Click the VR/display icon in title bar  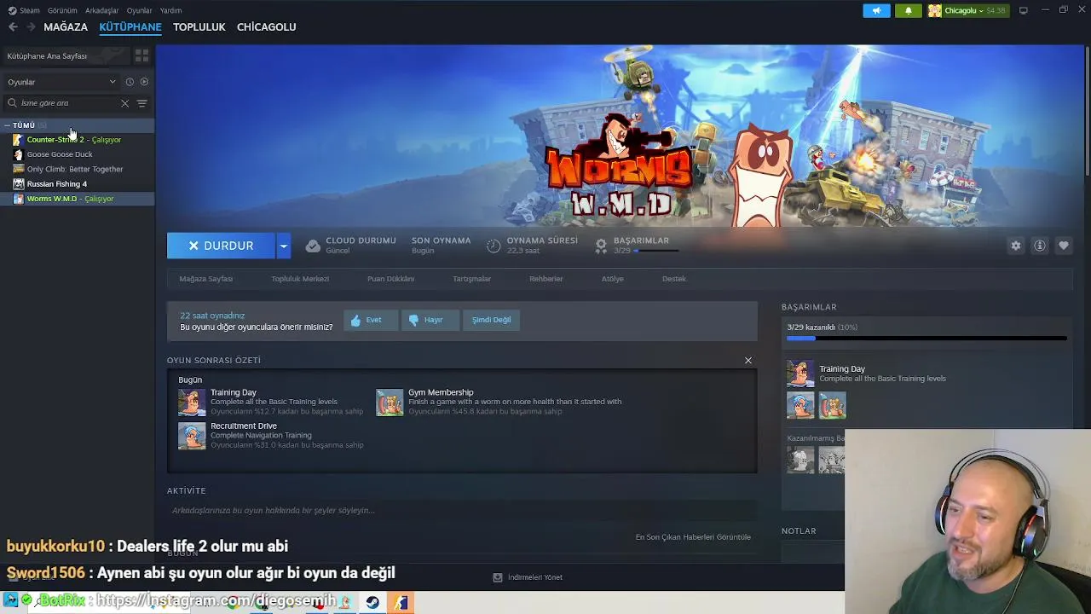1024,10
